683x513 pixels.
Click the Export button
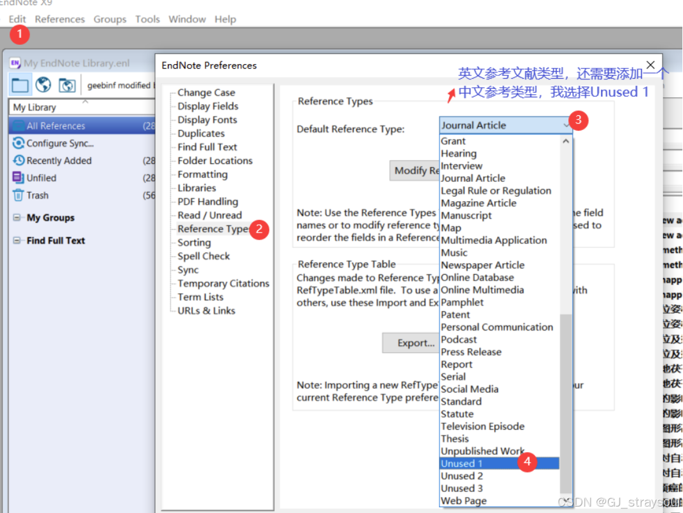coord(411,343)
